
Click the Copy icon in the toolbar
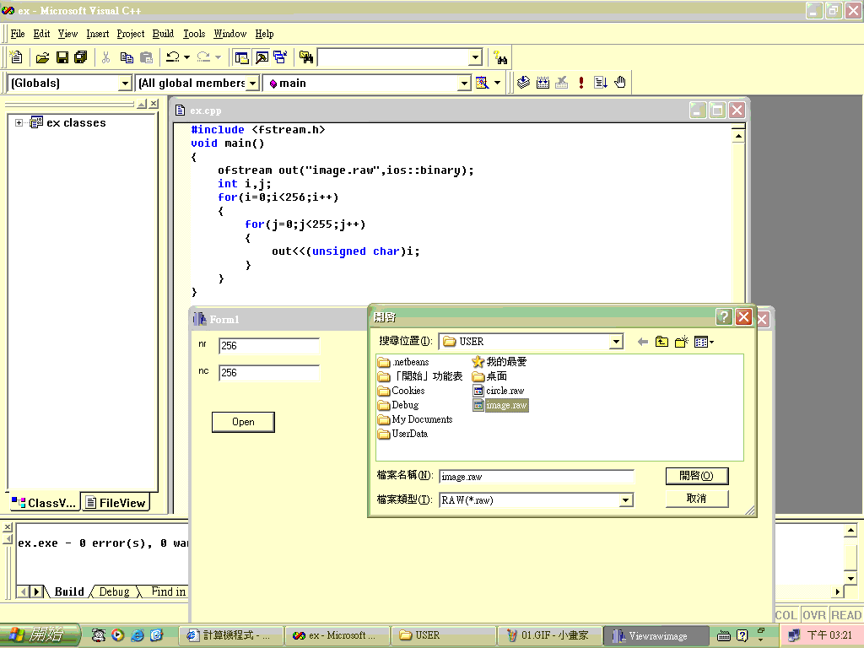[x=127, y=57]
